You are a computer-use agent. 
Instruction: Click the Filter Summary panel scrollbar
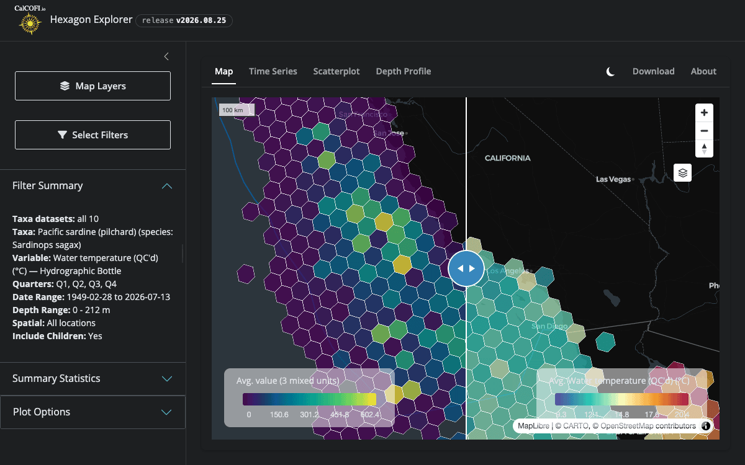pos(183,254)
